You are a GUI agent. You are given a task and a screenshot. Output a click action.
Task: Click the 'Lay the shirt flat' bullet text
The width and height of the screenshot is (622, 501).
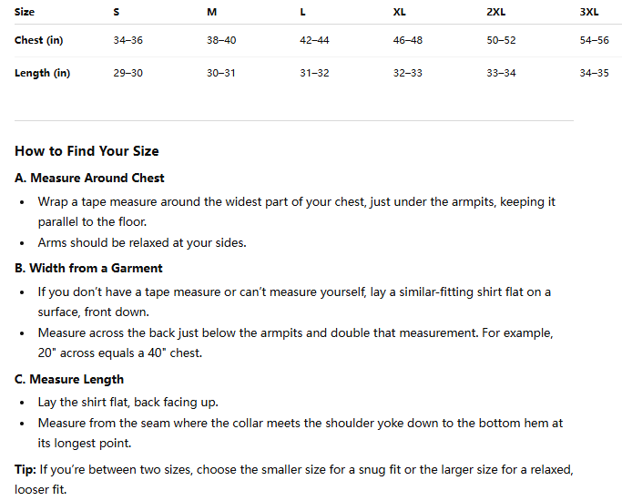[x=128, y=403]
